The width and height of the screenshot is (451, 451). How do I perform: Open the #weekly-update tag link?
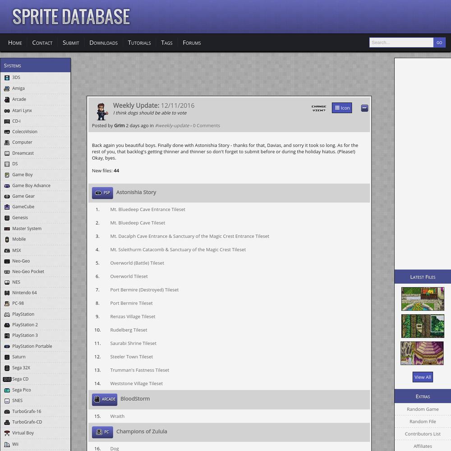pos(172,125)
